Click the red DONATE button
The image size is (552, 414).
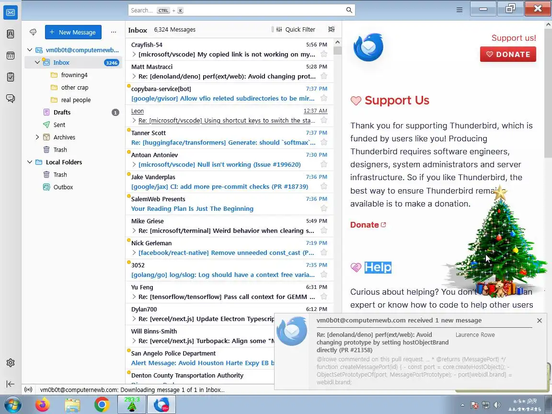pos(508,54)
